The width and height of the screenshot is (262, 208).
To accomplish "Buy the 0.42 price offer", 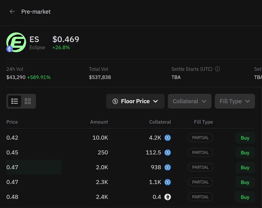I will point(245,138).
